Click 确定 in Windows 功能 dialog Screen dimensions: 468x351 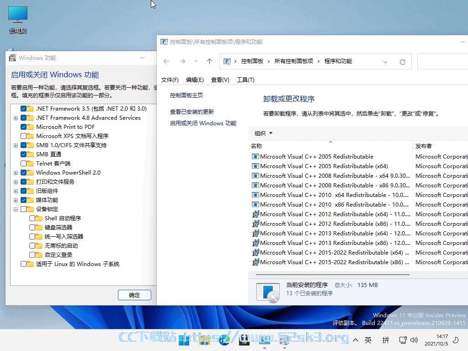[135, 295]
